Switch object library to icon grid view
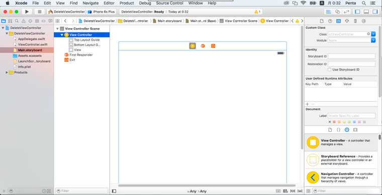Image resolution: width=382 pixels, height=195 pixels. point(308,191)
